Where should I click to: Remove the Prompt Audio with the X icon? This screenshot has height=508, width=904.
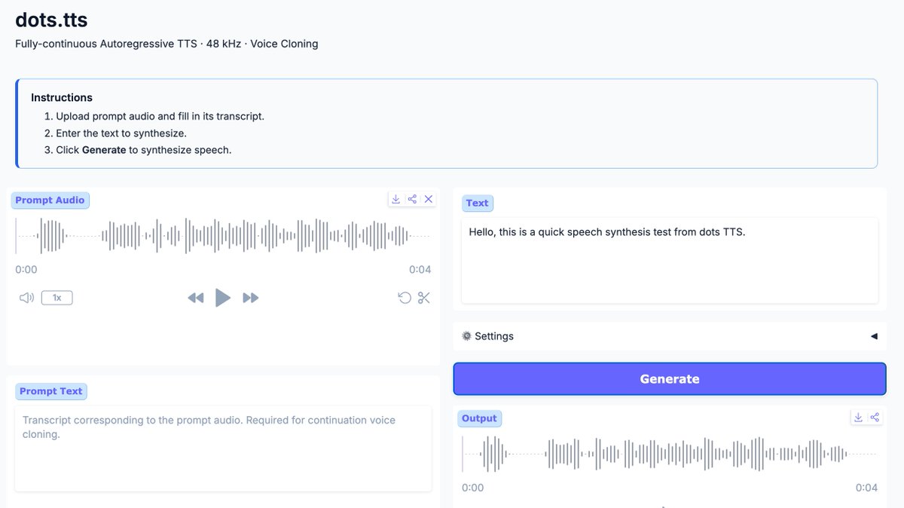pyautogui.click(x=429, y=199)
